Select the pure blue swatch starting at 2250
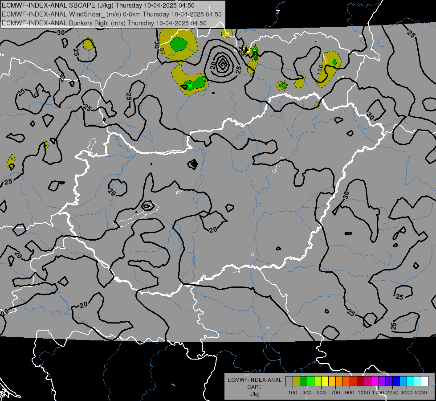The image size is (436, 401). 396,381
